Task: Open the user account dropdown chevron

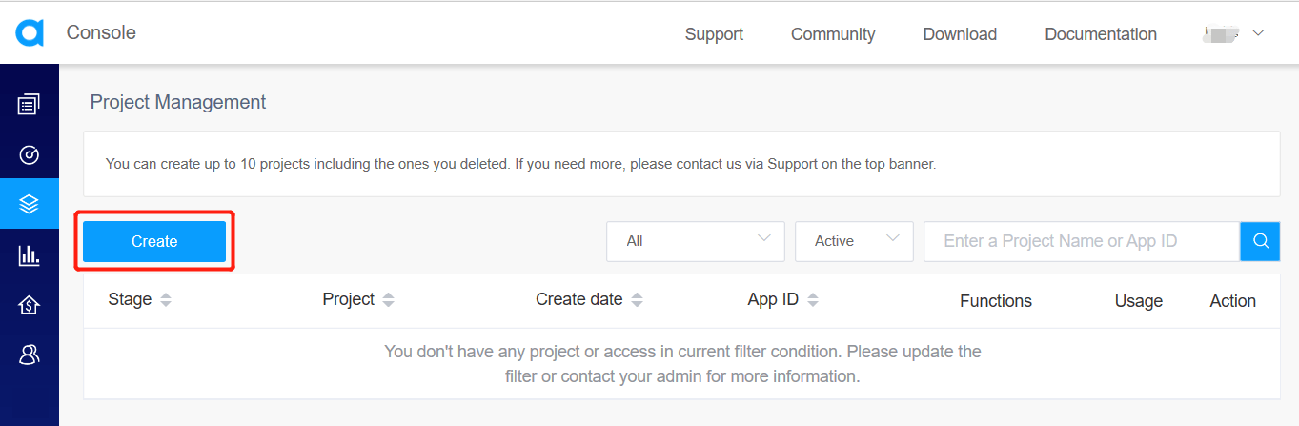Action: [1258, 33]
